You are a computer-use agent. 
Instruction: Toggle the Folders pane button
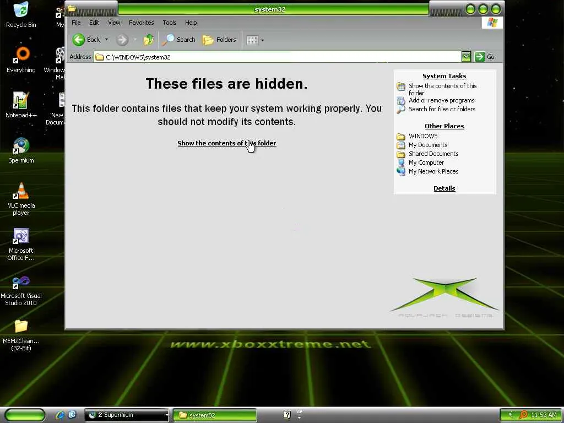[x=219, y=40]
